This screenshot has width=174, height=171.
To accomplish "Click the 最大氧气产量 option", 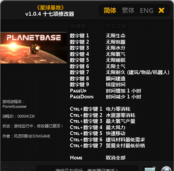I will point(121,121).
